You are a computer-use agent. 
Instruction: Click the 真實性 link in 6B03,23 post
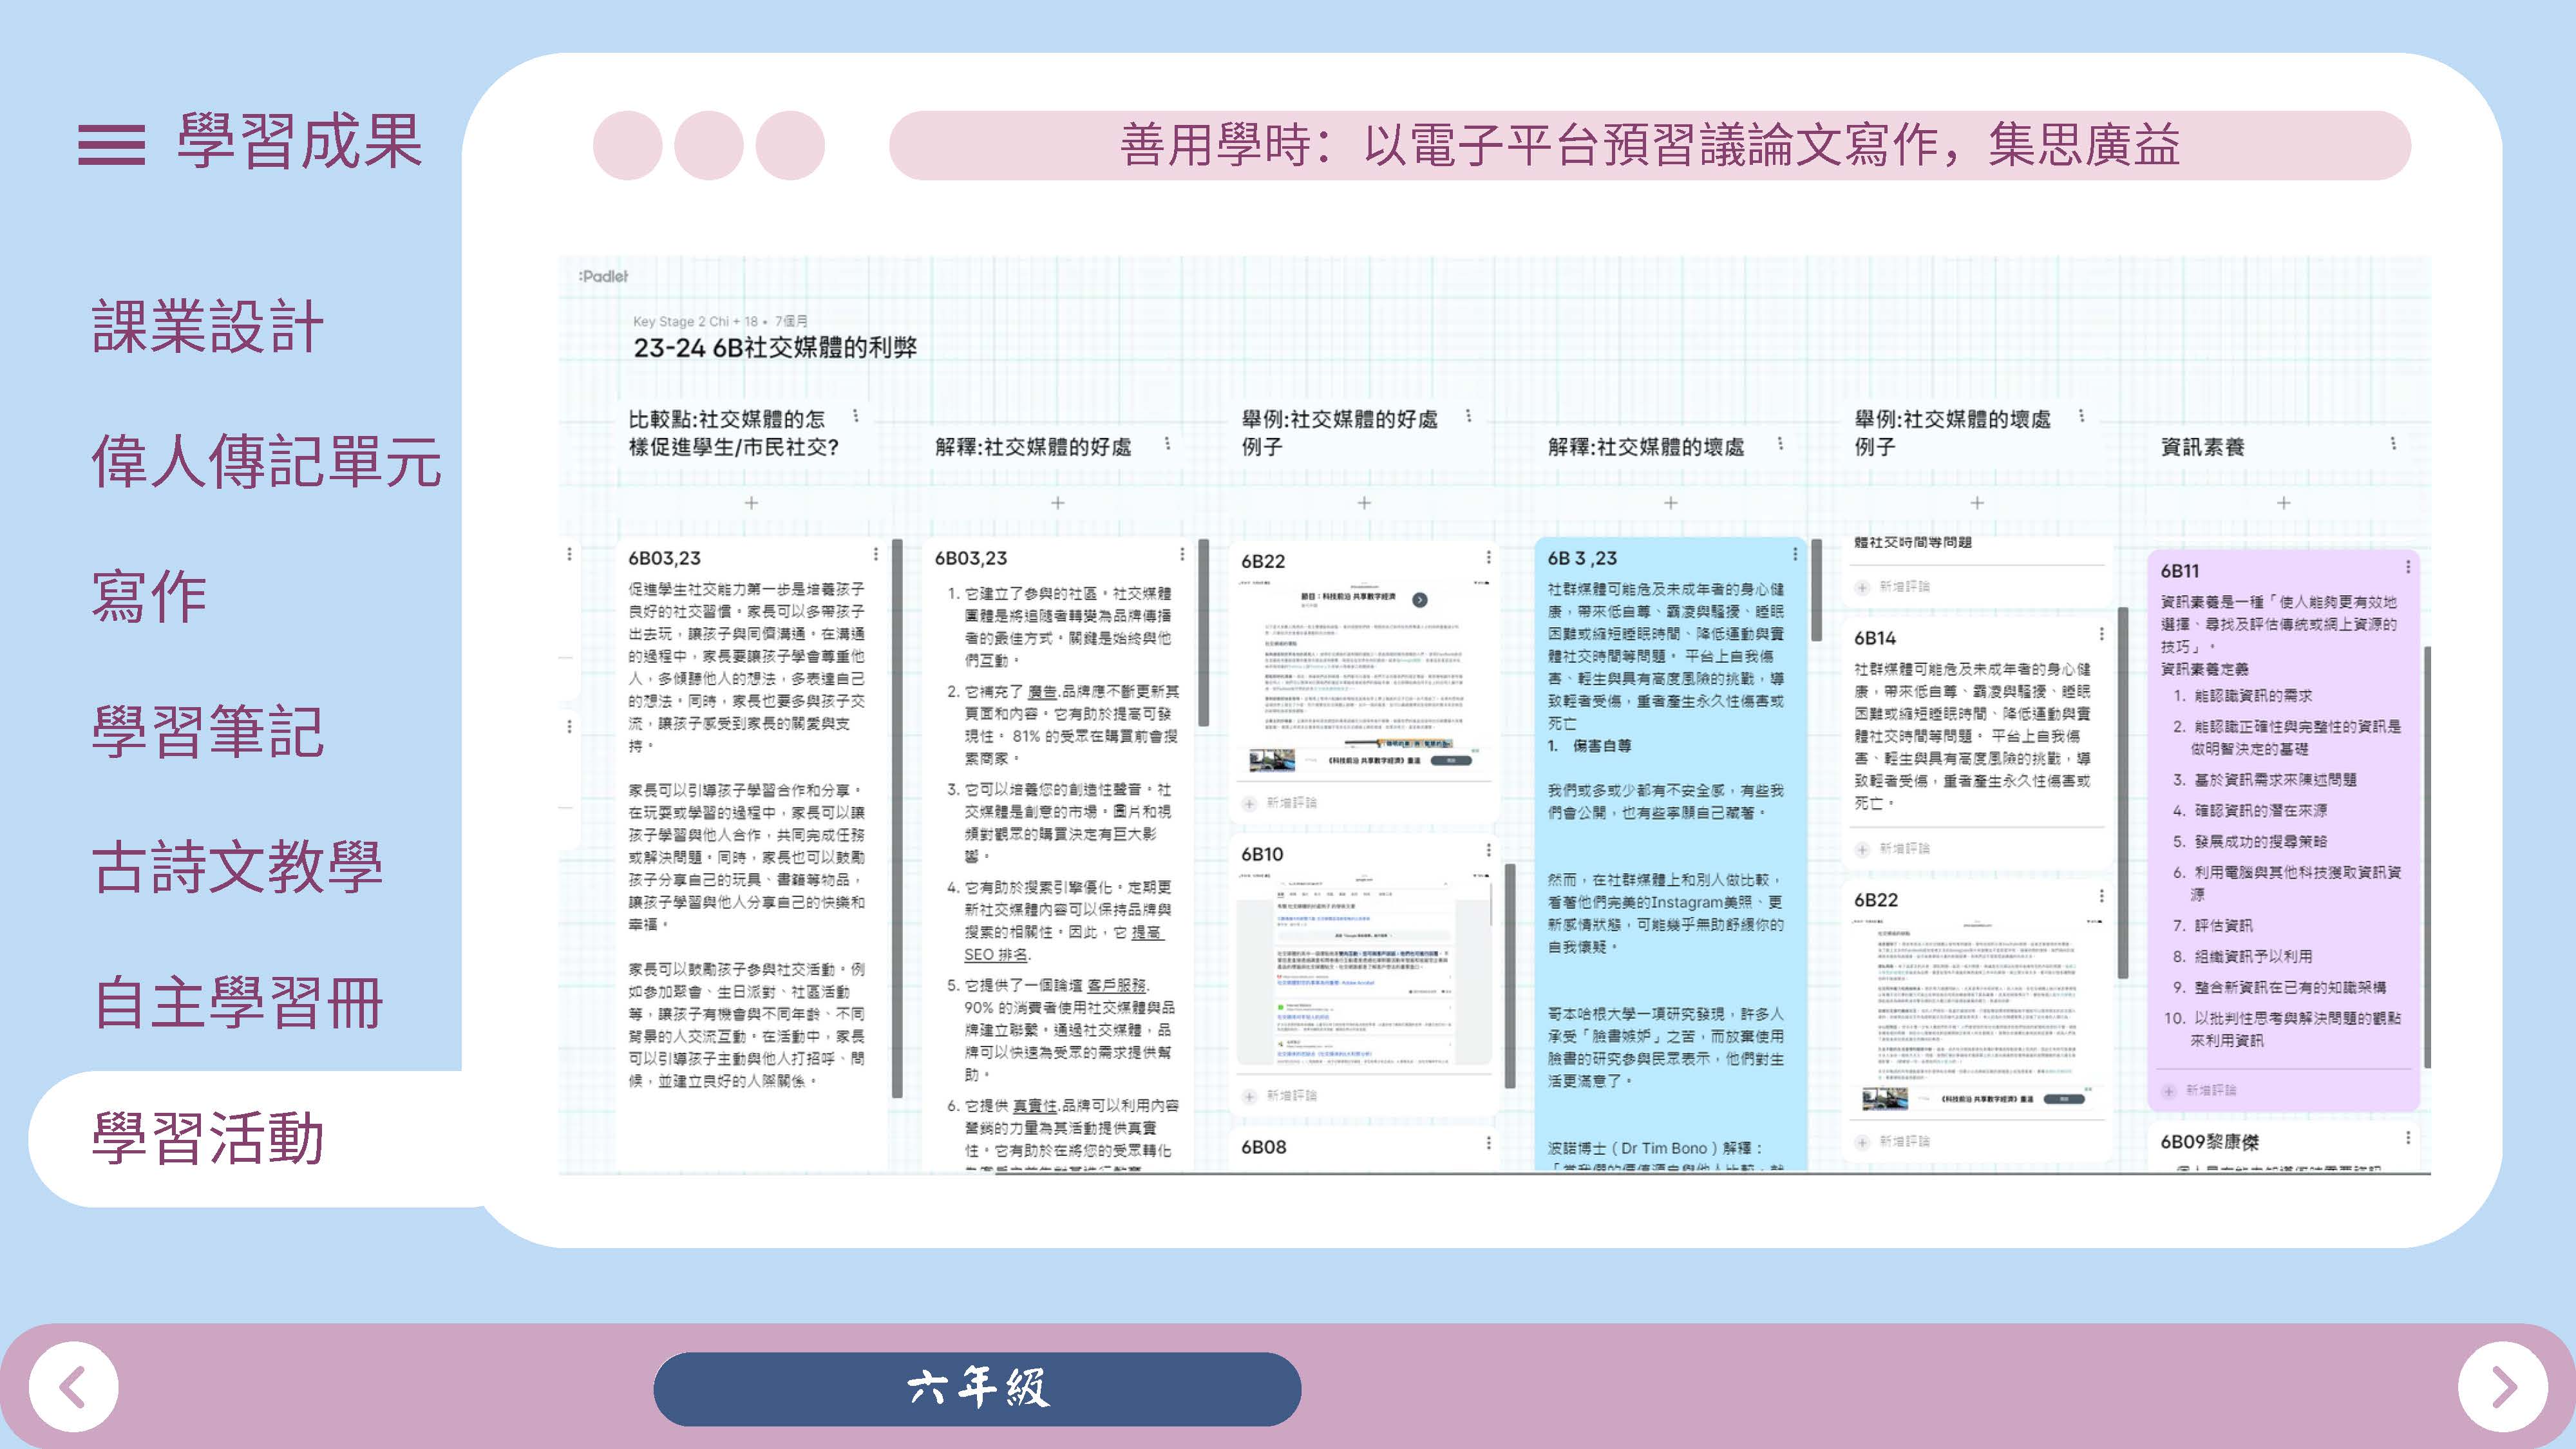tap(1035, 1106)
